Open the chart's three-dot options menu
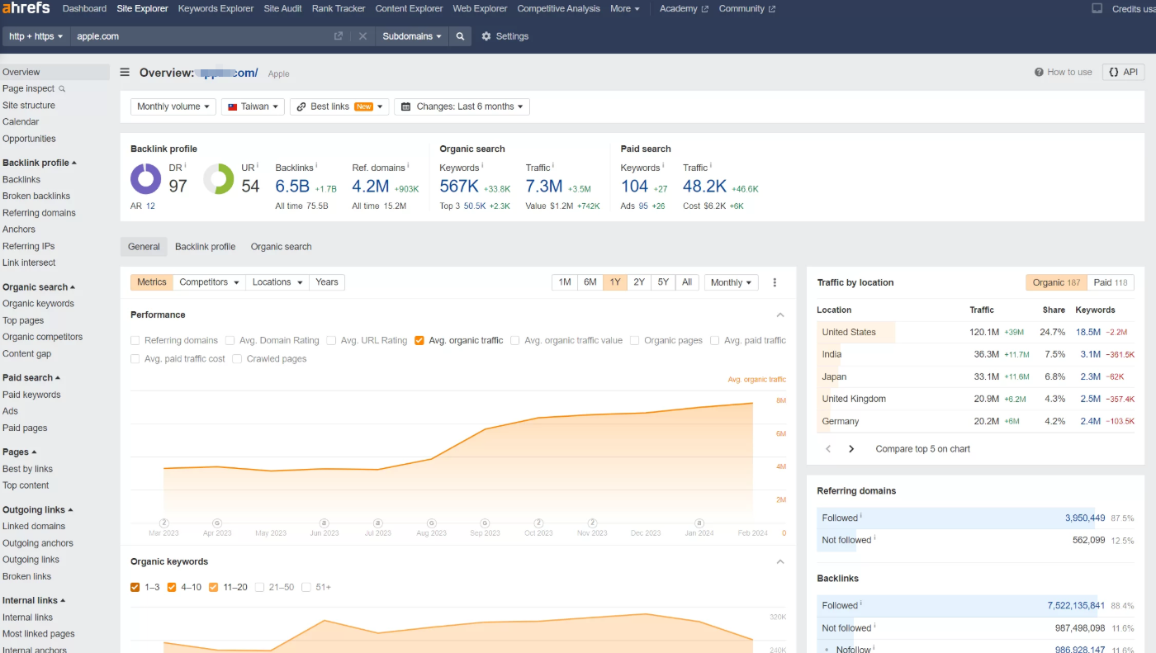 (775, 282)
